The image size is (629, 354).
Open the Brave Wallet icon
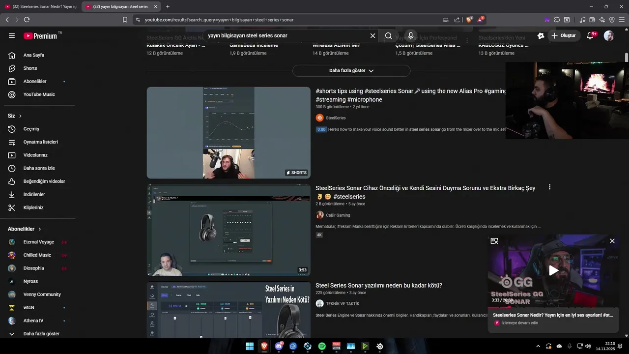592,20
